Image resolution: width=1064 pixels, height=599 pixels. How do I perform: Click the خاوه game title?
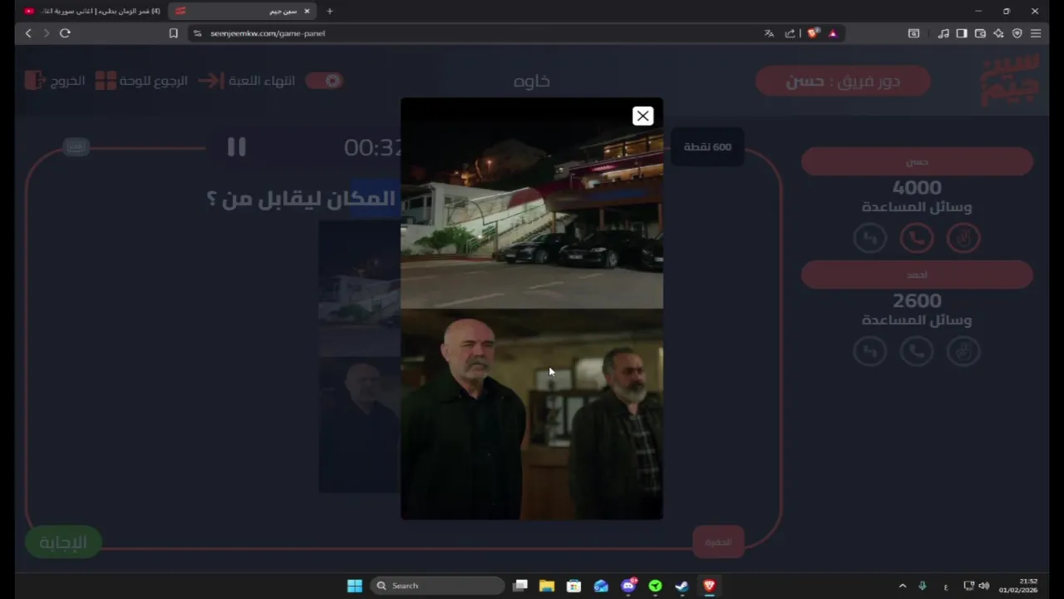coord(532,81)
